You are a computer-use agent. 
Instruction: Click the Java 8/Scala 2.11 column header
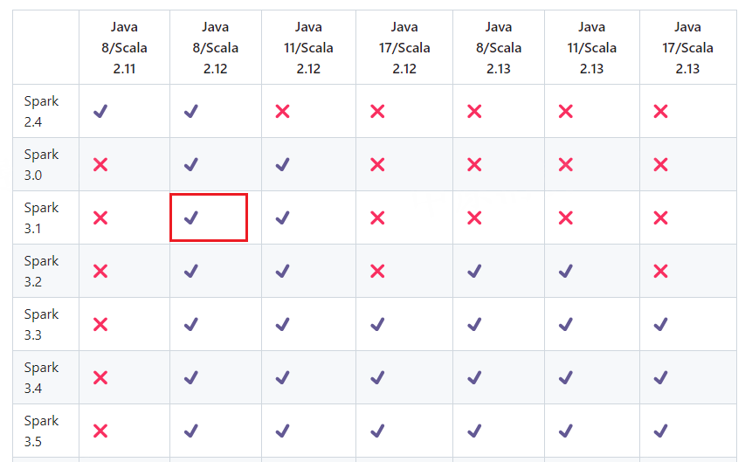pos(124,47)
